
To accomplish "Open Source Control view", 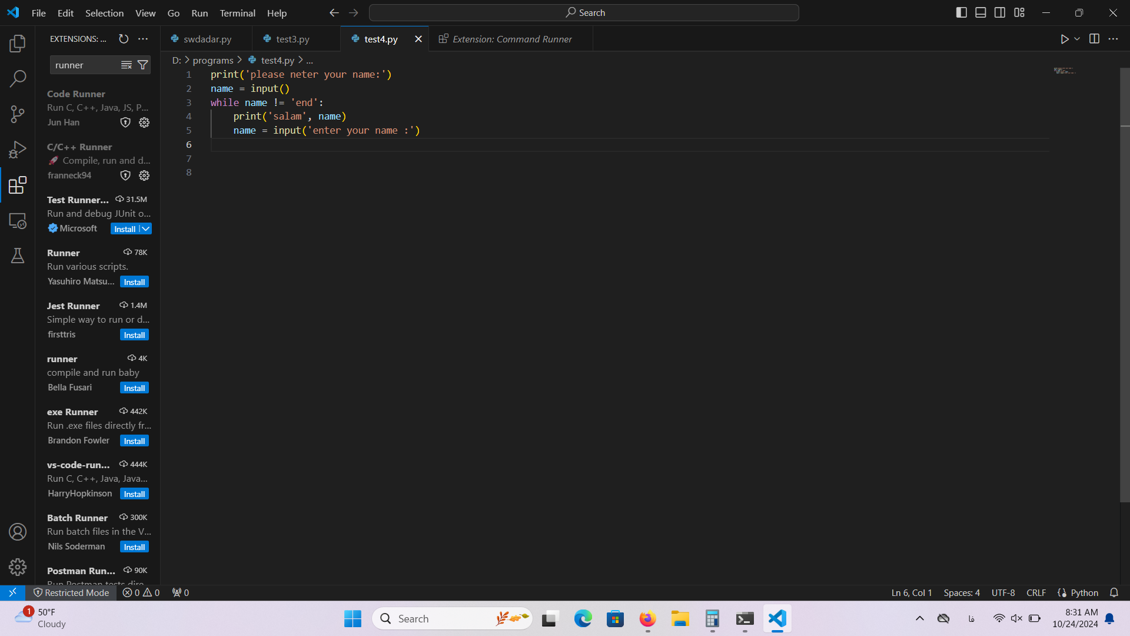I will [18, 114].
